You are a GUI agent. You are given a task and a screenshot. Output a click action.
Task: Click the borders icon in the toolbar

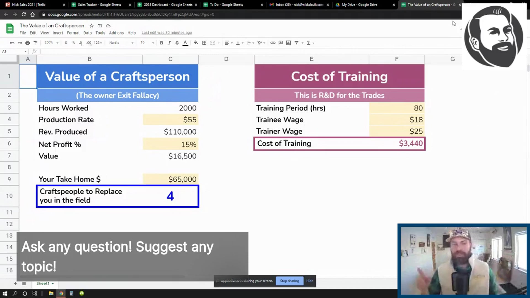point(204,43)
